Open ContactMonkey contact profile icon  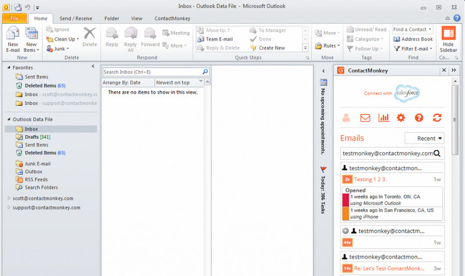pos(346,118)
